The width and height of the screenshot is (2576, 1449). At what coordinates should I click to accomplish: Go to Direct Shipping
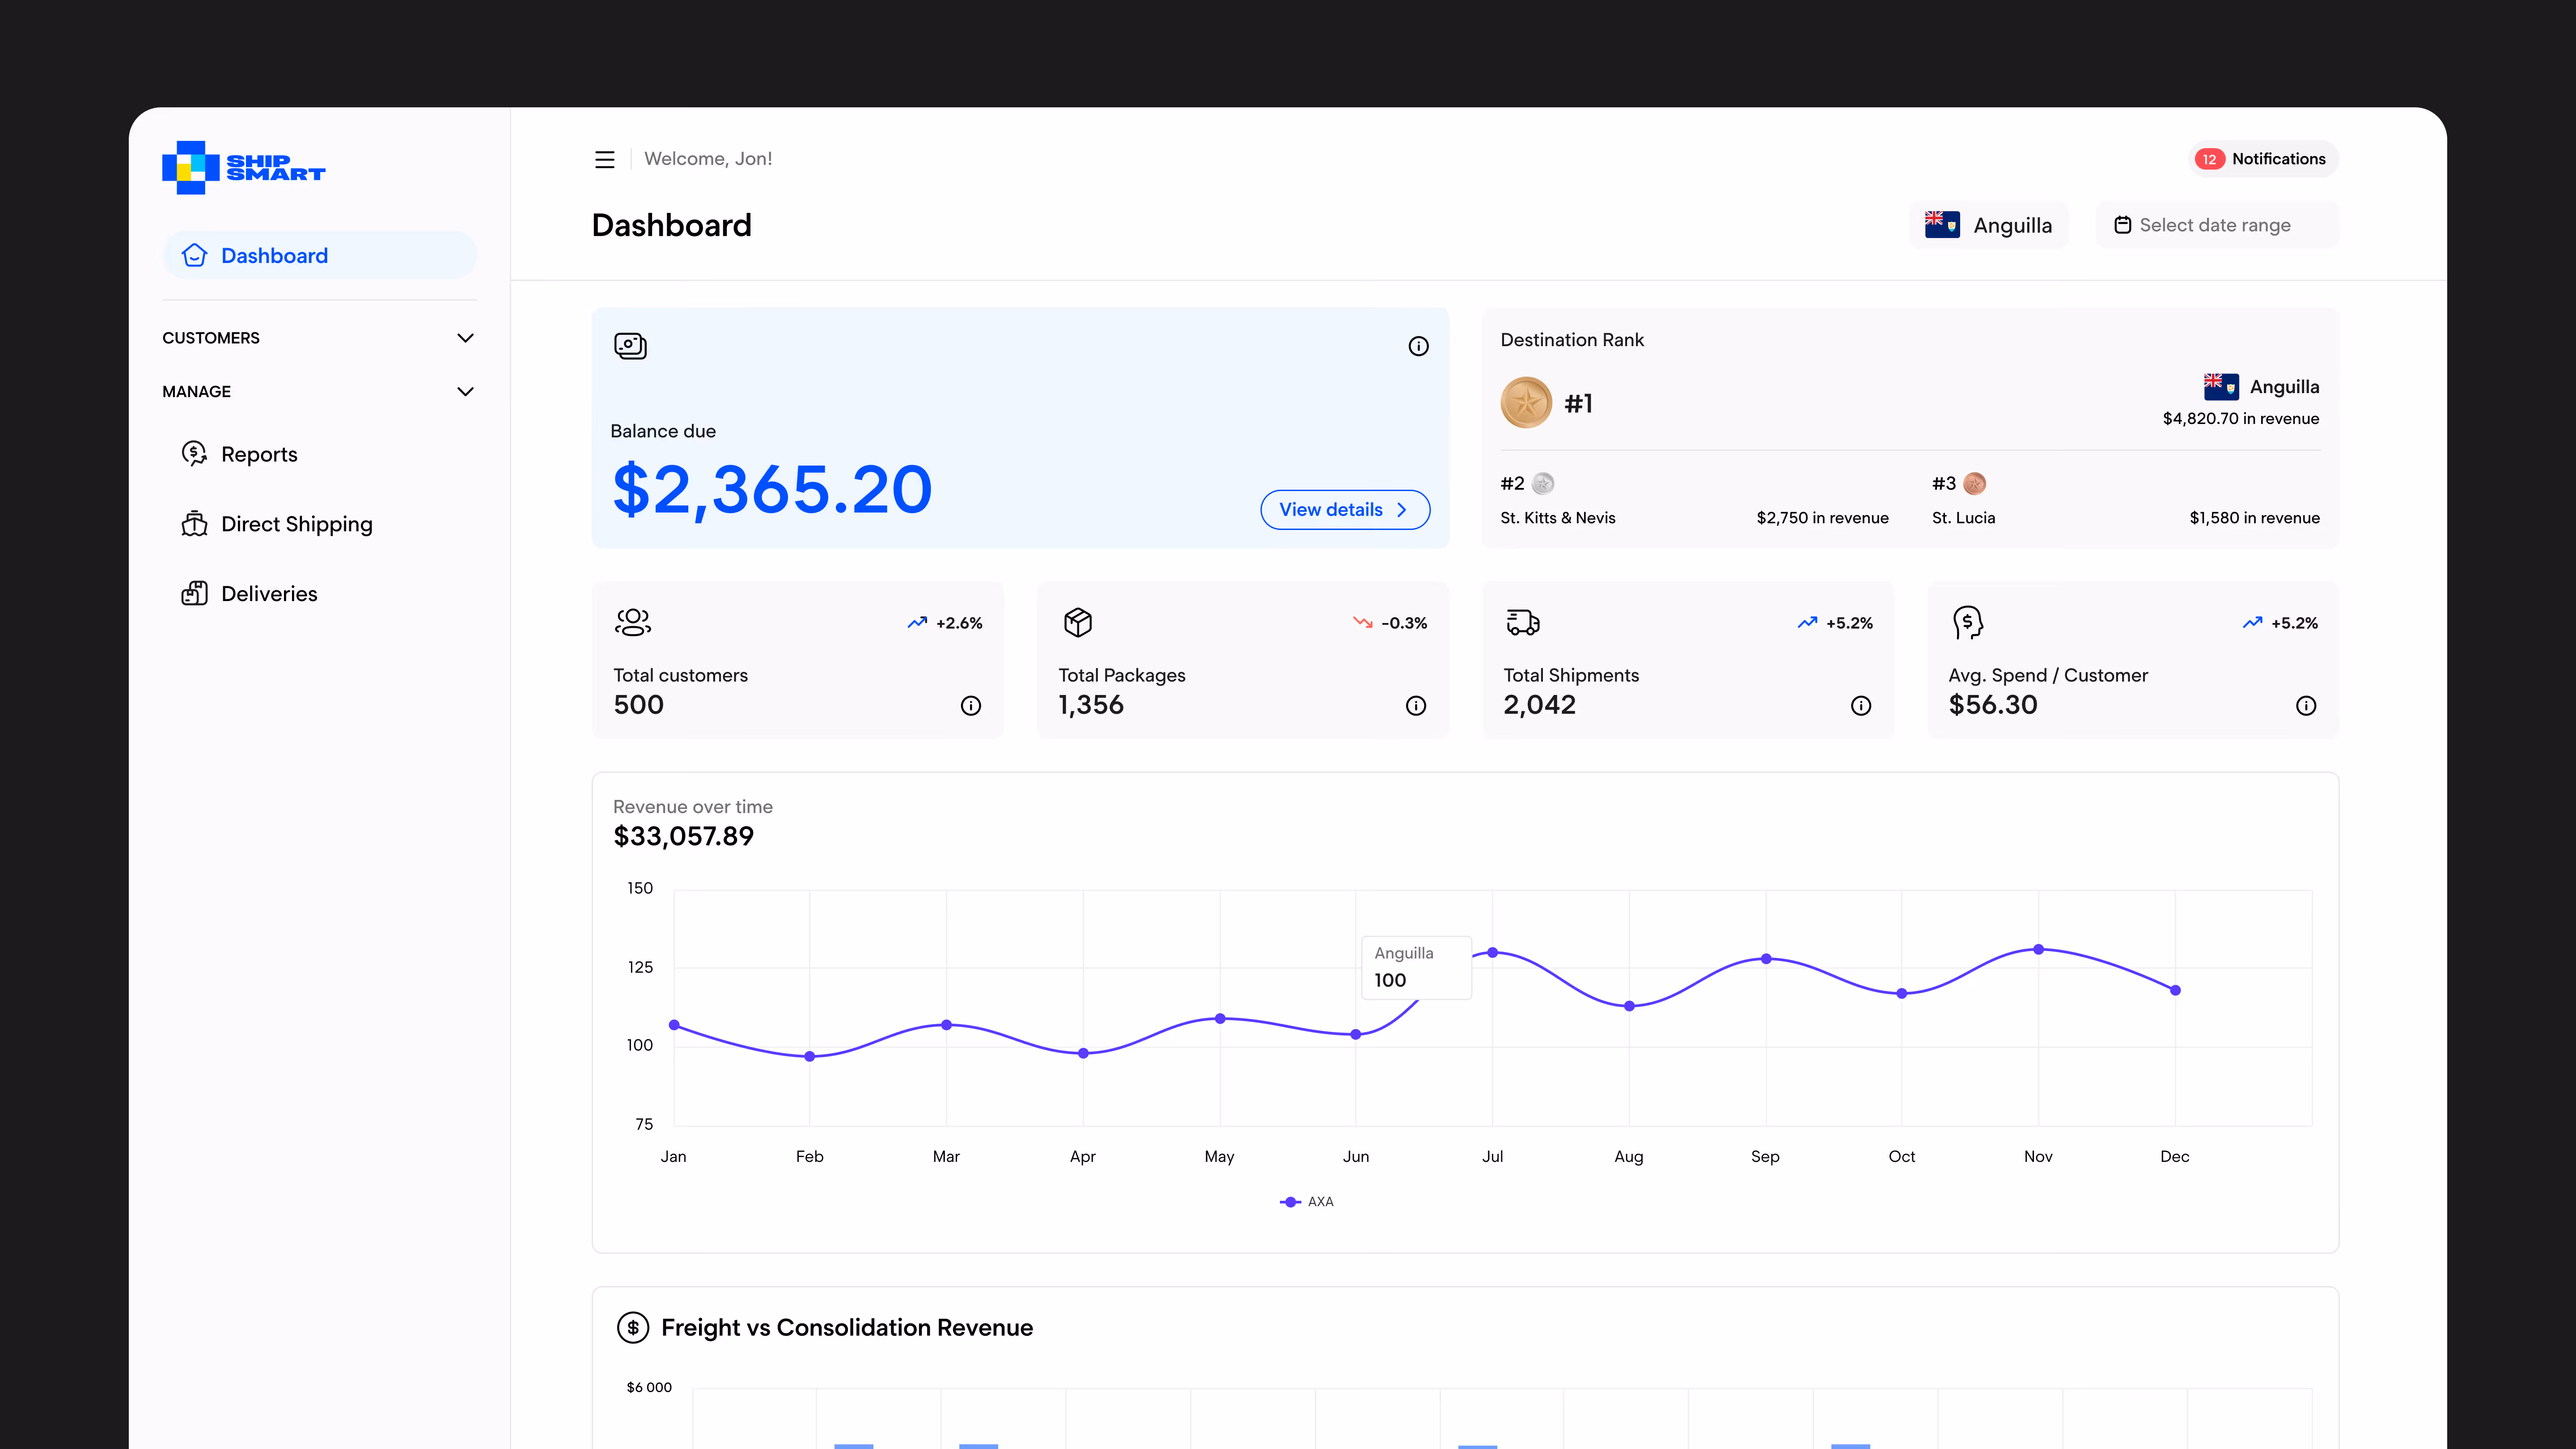click(296, 524)
